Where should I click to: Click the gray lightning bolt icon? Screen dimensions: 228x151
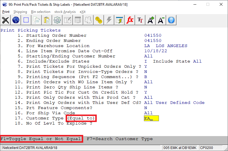(109, 20)
